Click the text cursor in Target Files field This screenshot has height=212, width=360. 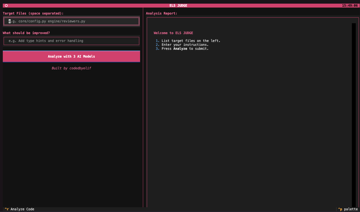click(10, 21)
